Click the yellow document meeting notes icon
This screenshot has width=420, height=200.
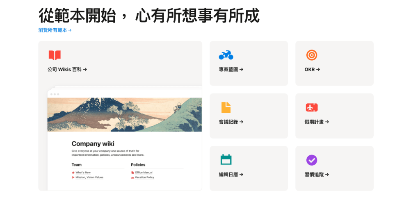click(x=226, y=107)
